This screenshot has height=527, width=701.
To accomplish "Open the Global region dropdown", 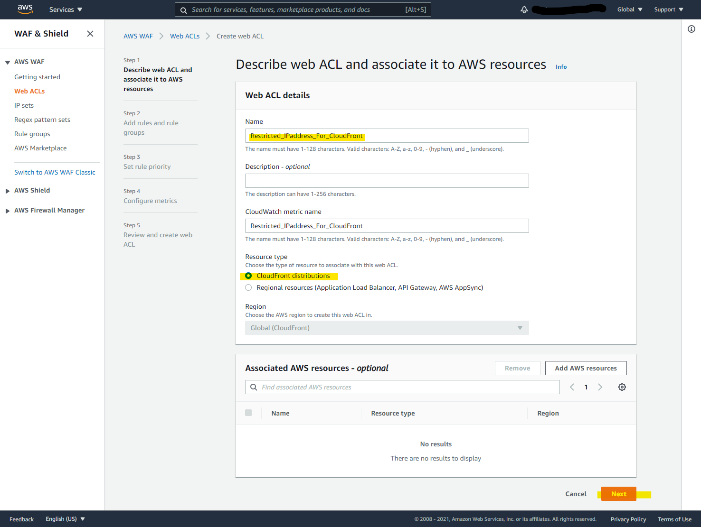I will [x=630, y=9].
